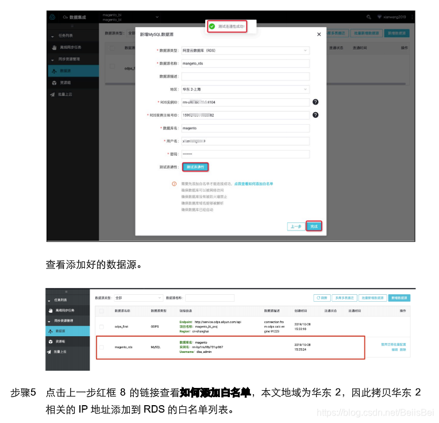Toggle the checkbox for the magento_rds row
Screen dimensions: 439x423
102,347
